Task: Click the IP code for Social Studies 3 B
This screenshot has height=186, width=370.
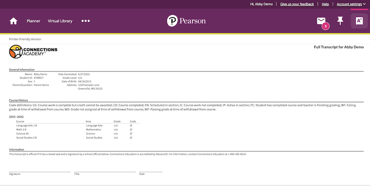Action: 131,138
